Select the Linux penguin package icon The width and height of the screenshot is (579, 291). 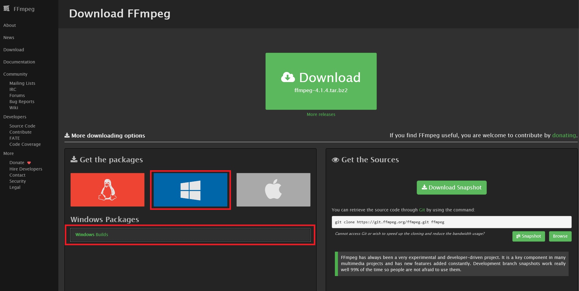coord(107,189)
